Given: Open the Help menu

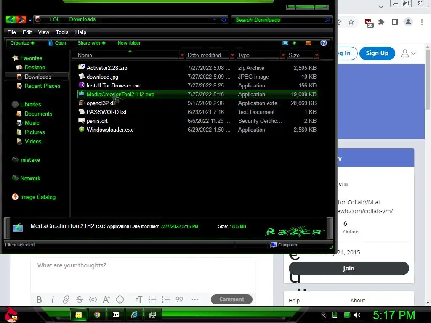Looking at the screenshot, I should pos(81,32).
